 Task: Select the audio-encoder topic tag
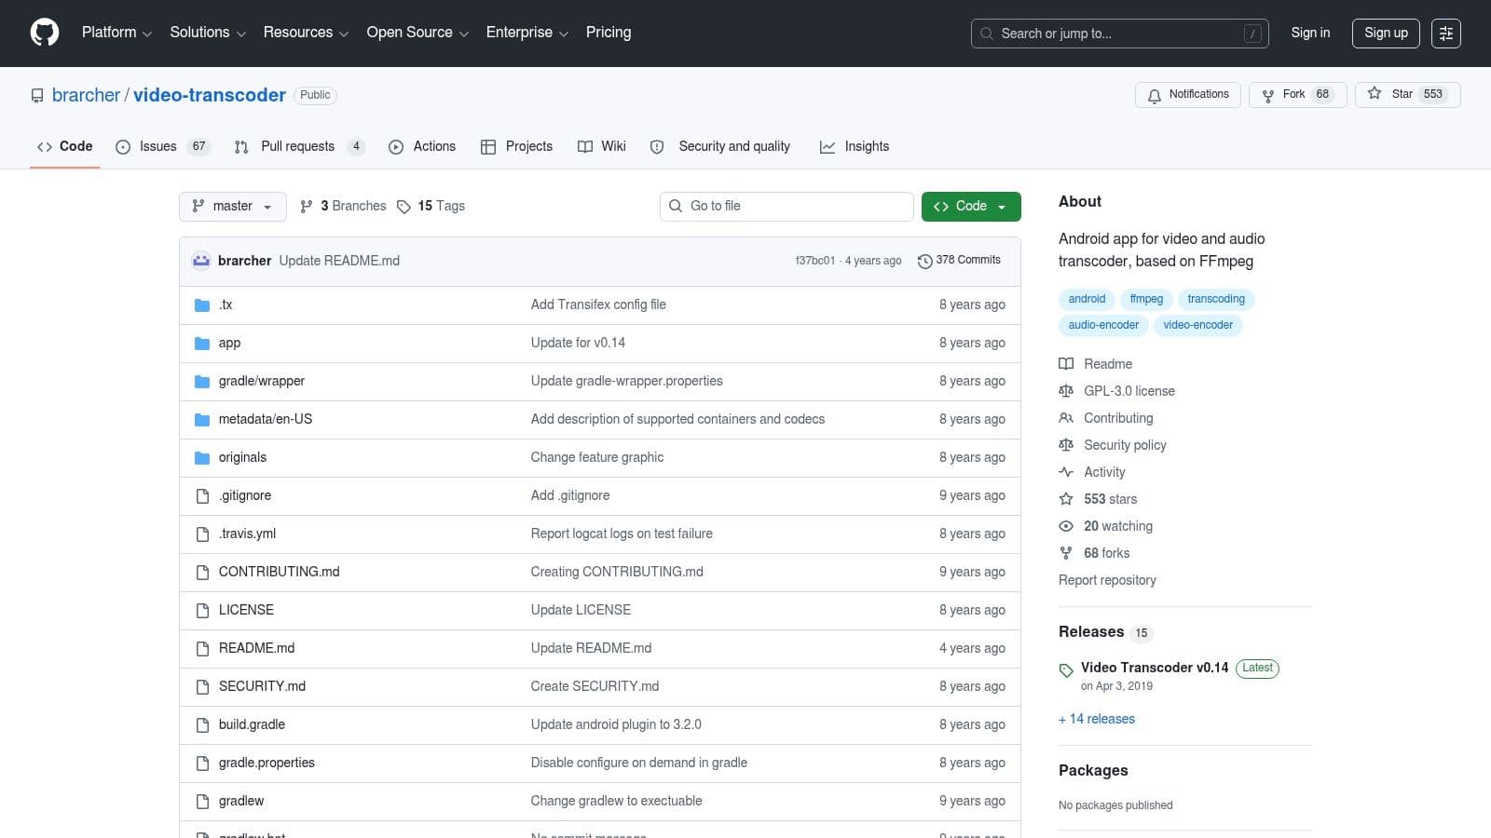click(x=1103, y=325)
